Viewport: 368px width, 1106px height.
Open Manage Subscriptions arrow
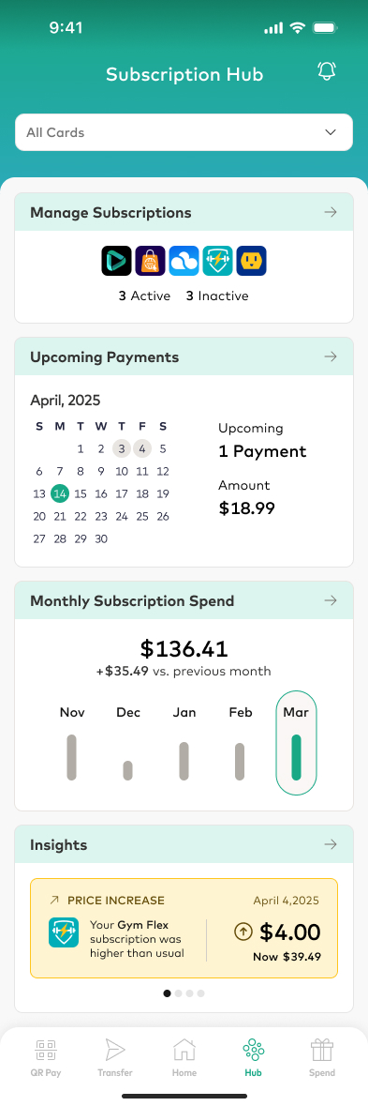pyautogui.click(x=331, y=212)
